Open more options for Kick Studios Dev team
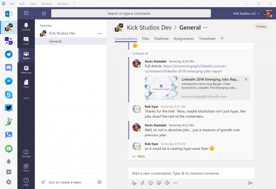This screenshot has width=276, height=189. 99,33
